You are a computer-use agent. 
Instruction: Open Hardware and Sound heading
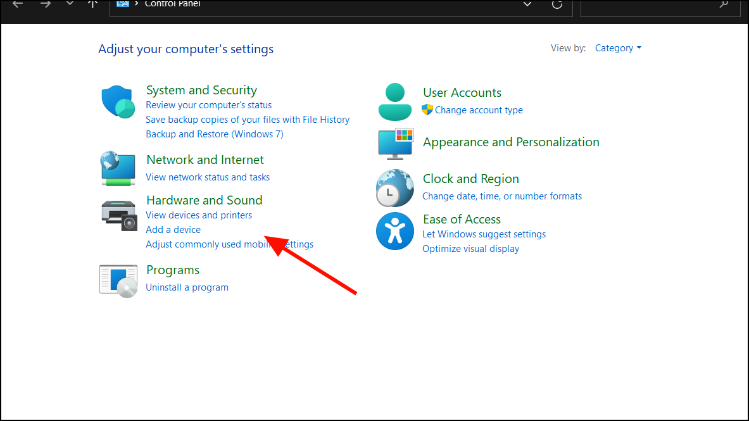tap(205, 200)
